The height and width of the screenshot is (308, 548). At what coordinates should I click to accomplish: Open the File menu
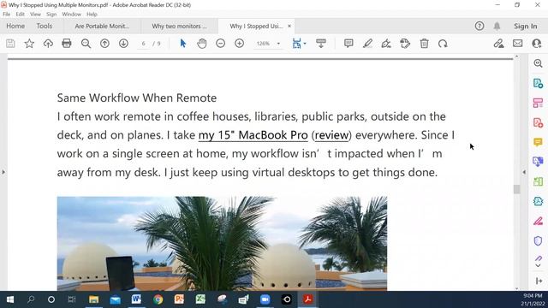pyautogui.click(x=7, y=15)
